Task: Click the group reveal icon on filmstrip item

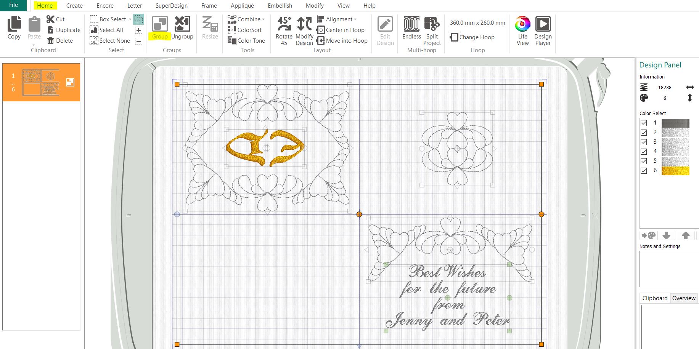Action: click(x=70, y=82)
